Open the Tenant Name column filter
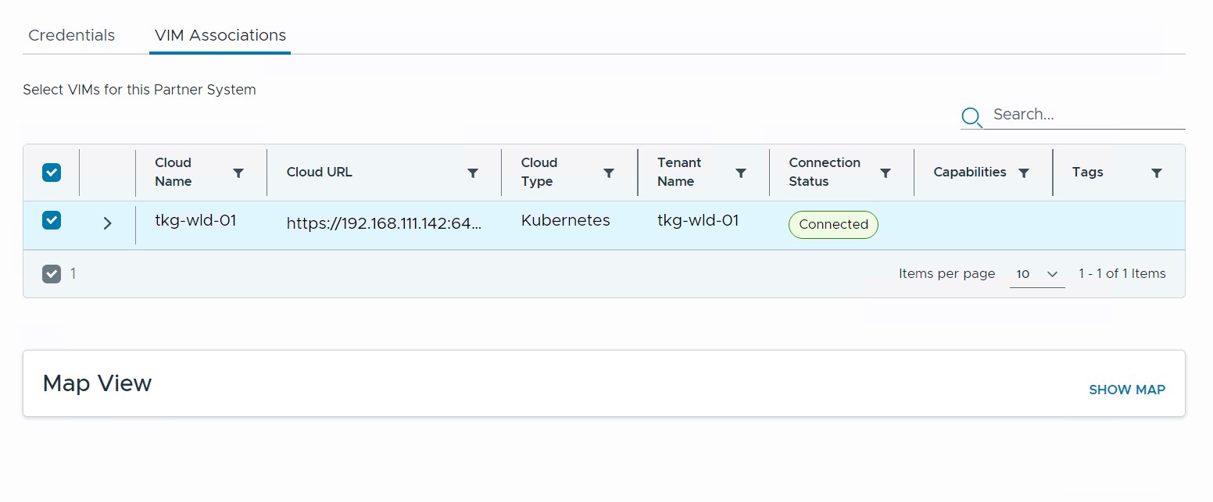Viewport: 1213px width, 502px height. (x=741, y=173)
